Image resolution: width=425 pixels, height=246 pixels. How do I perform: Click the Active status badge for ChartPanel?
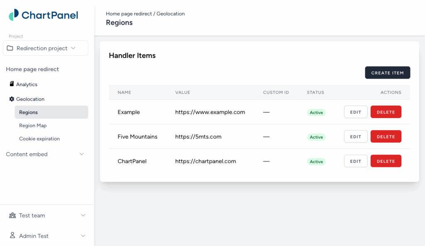point(316,162)
